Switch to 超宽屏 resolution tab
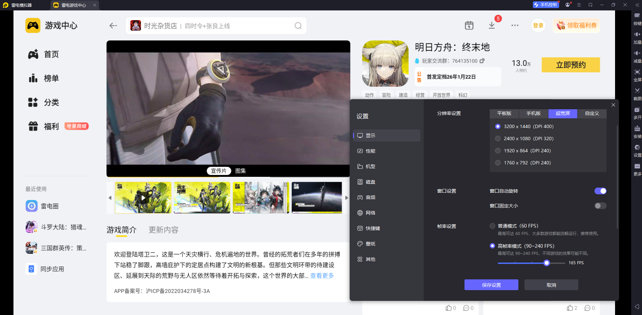Image resolution: width=642 pixels, height=315 pixels. (563, 114)
